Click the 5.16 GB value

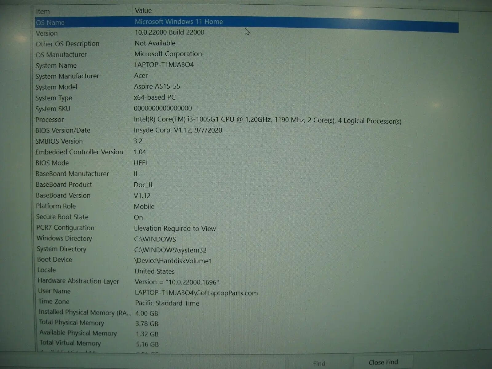coord(148,344)
